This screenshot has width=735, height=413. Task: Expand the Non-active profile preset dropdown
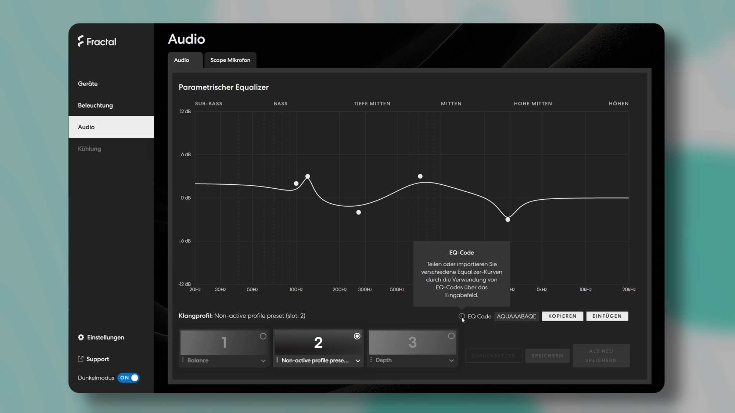358,361
